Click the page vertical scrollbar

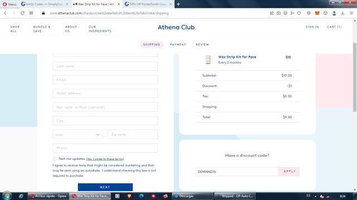click(355, 77)
